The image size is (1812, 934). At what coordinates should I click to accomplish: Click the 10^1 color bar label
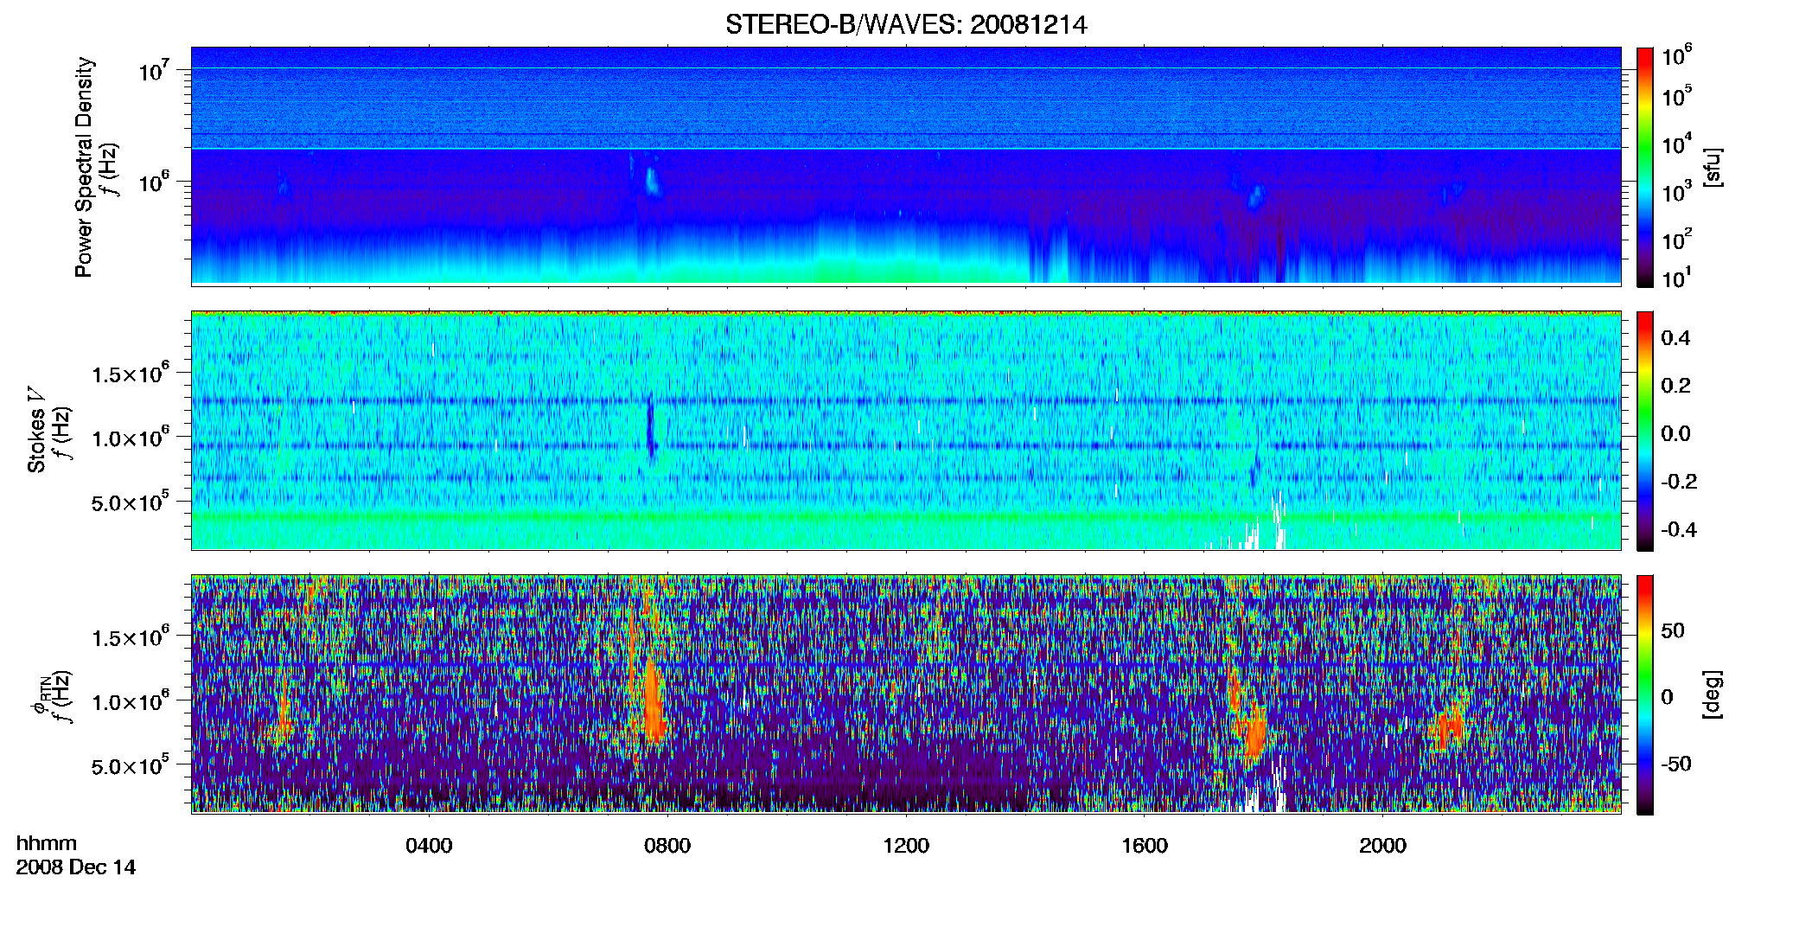tap(1676, 278)
